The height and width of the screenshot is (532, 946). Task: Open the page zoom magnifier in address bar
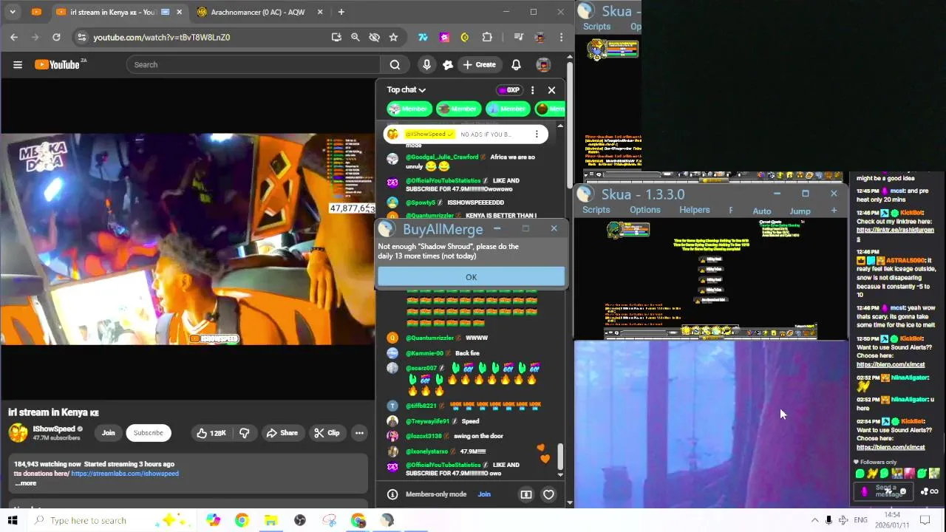coord(355,37)
